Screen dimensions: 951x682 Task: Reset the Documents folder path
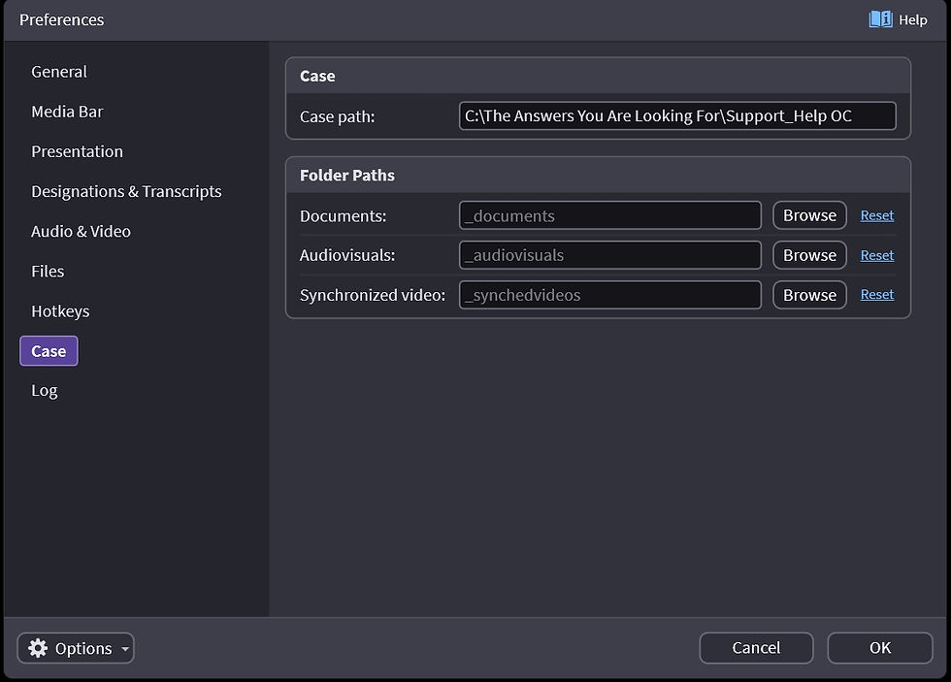point(876,214)
